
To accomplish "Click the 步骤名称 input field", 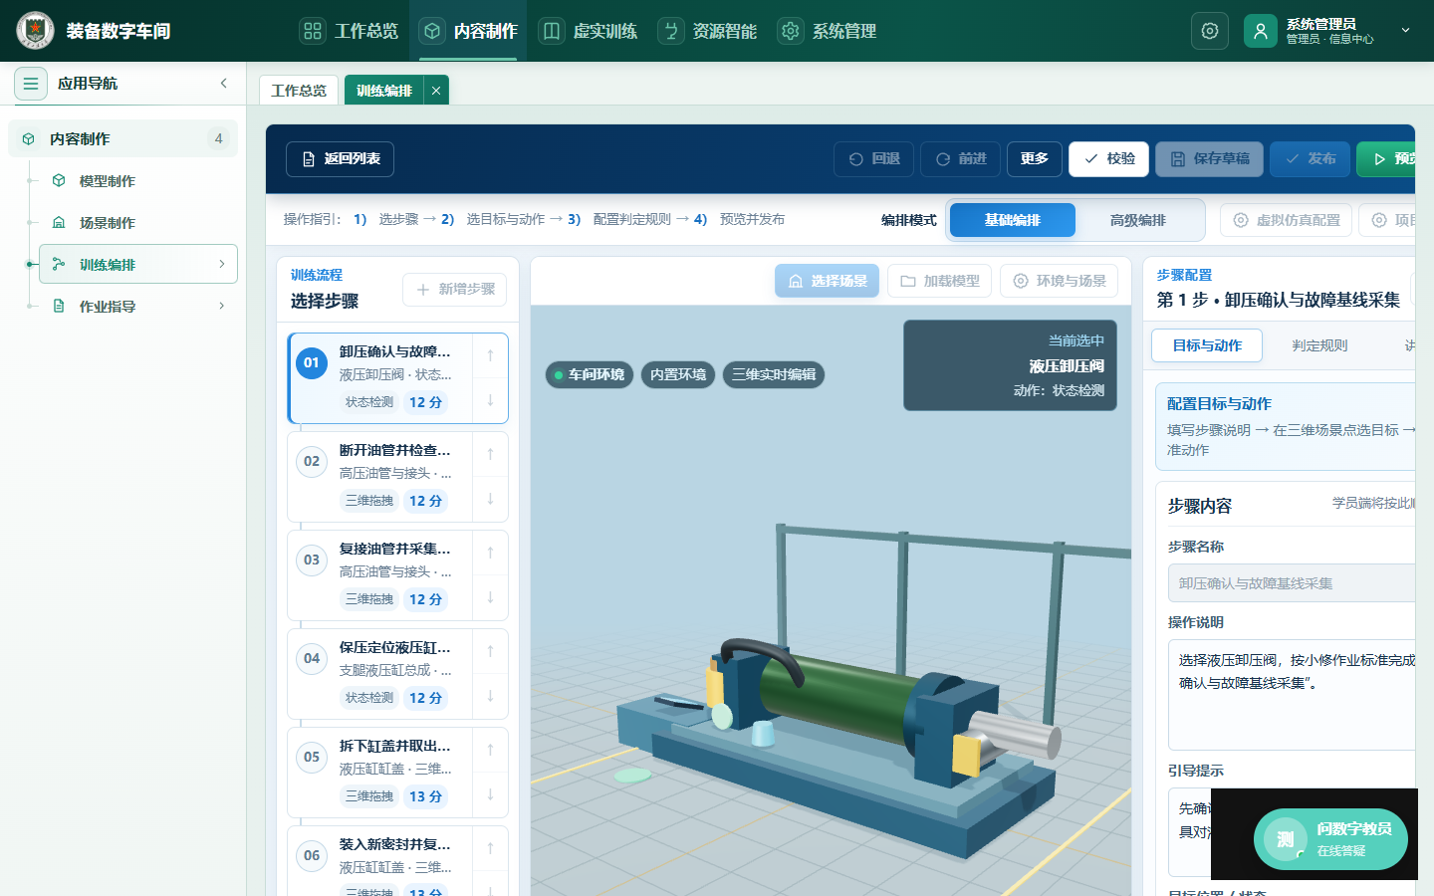I will coord(1292,583).
